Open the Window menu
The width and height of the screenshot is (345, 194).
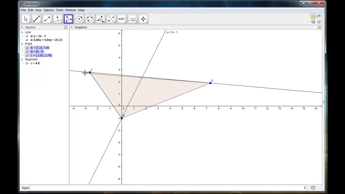pyautogui.click(x=71, y=10)
